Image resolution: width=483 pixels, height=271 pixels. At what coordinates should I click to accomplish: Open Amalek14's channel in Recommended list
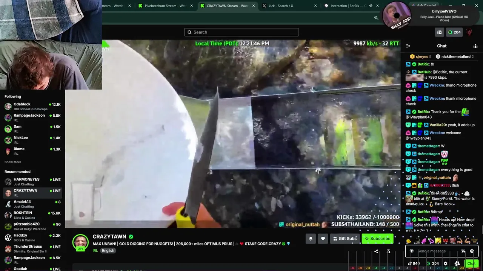coord(32,204)
